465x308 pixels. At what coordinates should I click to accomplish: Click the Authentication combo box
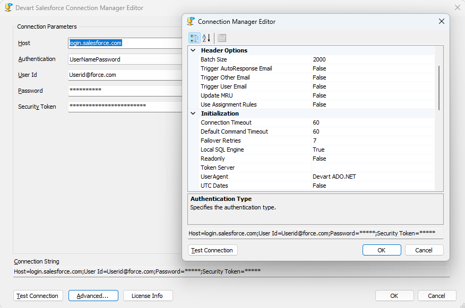(125, 59)
